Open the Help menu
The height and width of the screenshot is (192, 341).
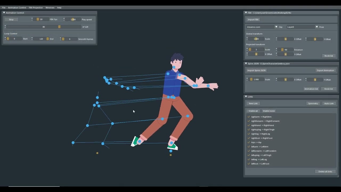point(59,7)
